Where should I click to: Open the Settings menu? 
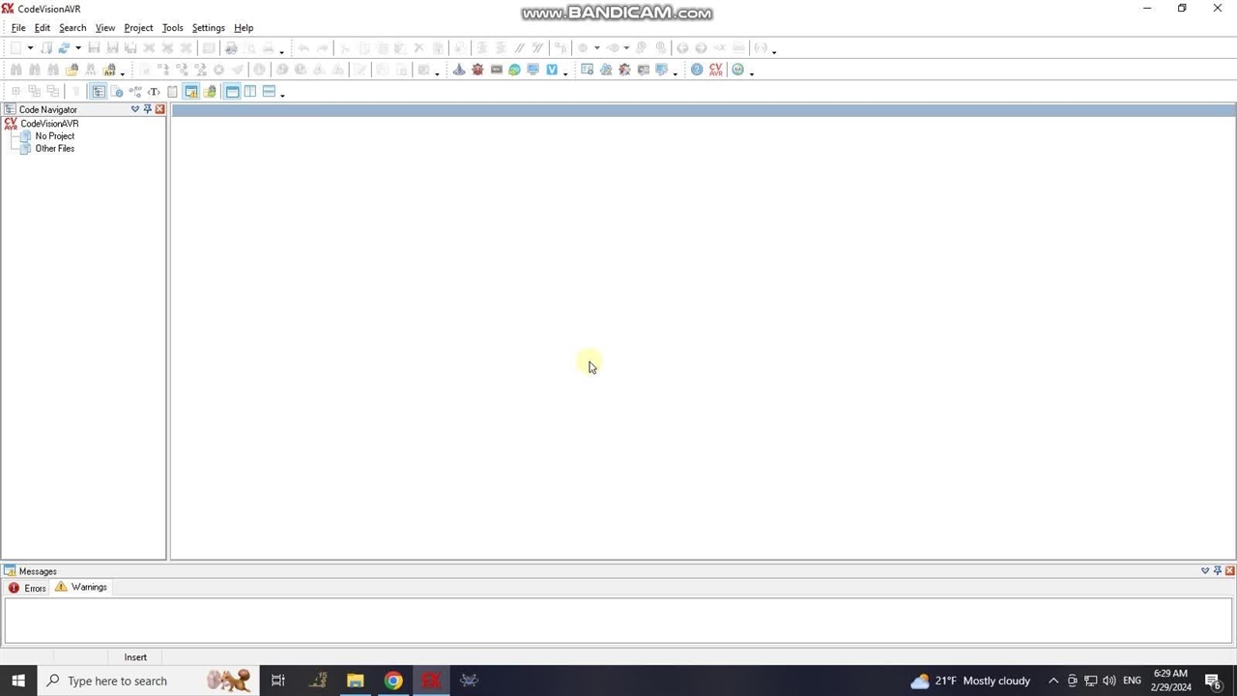[x=208, y=28]
